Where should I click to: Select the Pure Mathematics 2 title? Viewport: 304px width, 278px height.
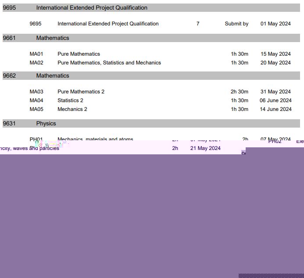[x=81, y=92]
